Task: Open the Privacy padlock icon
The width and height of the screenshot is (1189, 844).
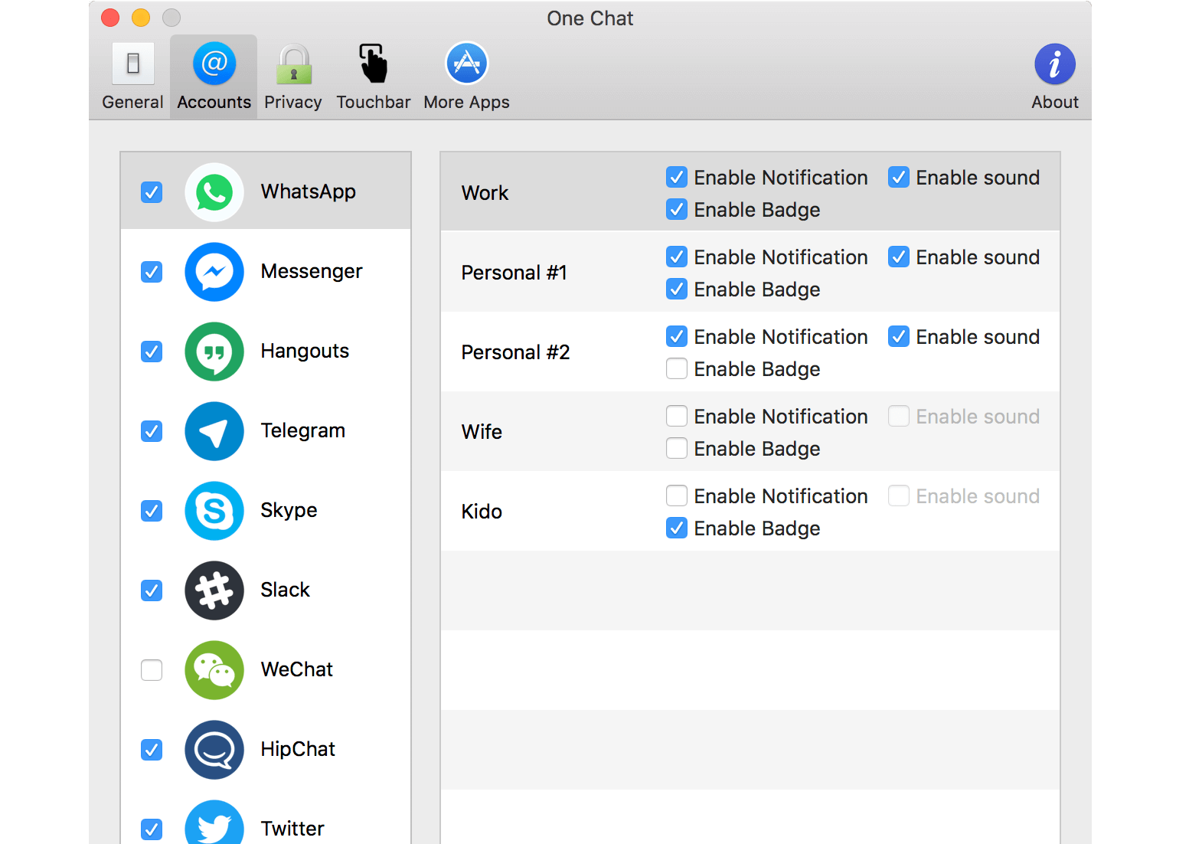Action: coord(294,64)
